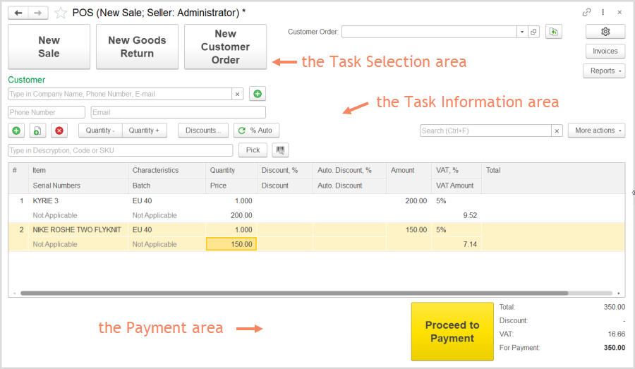Go forward with the right arrow button
This screenshot has height=369, width=635.
coord(38,13)
